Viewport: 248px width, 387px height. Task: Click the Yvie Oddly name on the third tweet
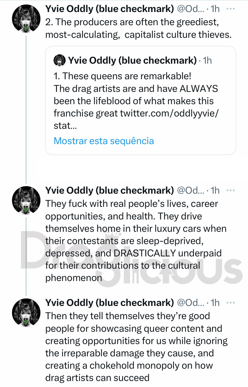(110, 303)
